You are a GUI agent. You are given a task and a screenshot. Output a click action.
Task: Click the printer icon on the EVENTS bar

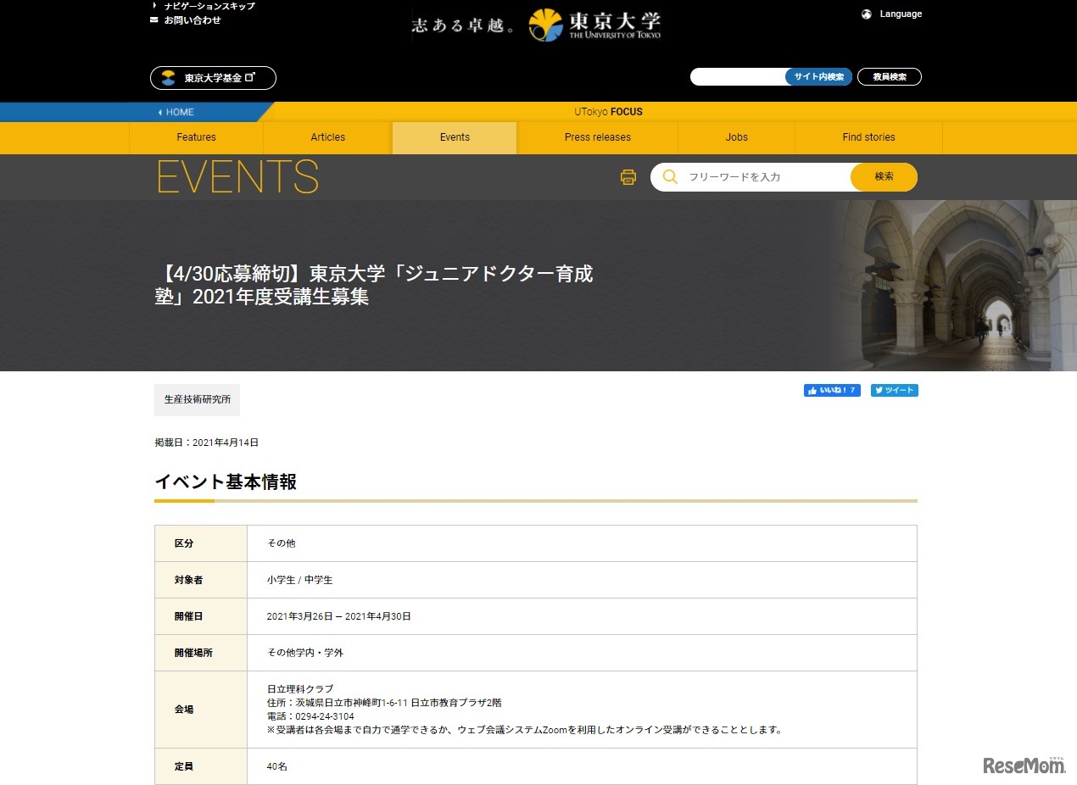click(628, 177)
